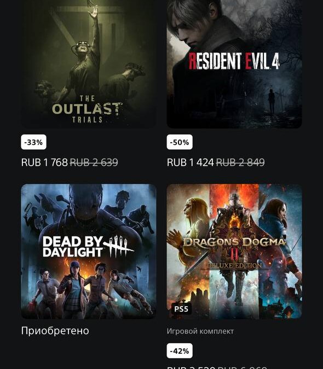Click the Игровой комплект label

tap(200, 331)
